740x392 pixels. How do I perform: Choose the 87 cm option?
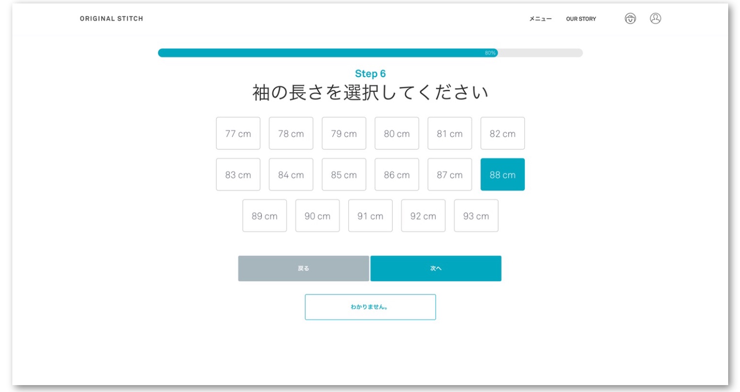[449, 175]
